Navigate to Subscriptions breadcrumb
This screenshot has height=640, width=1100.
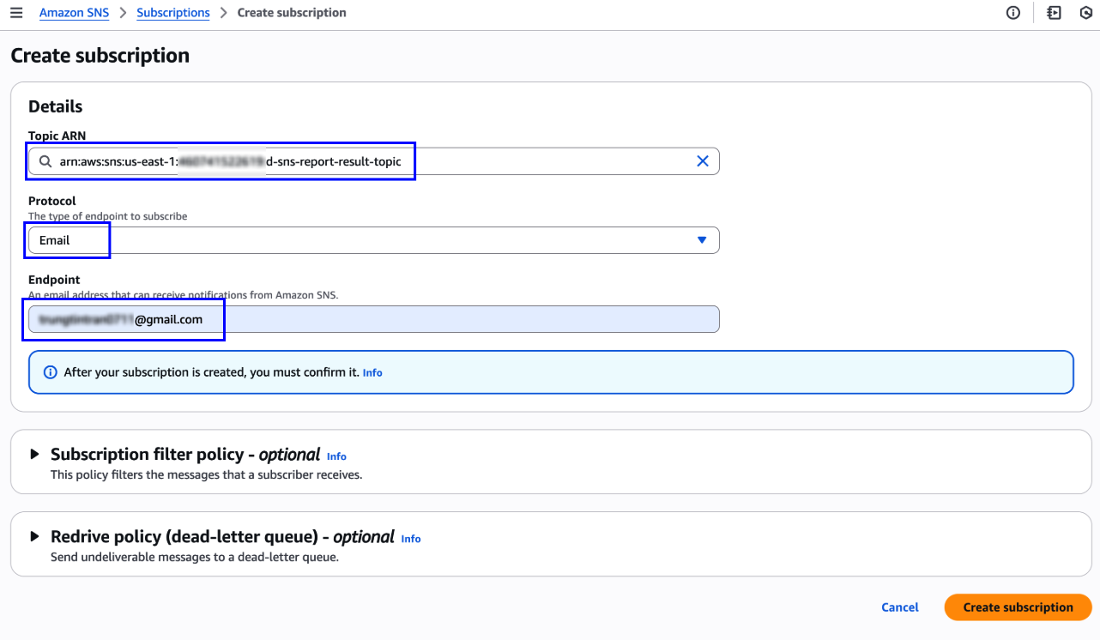coord(173,13)
